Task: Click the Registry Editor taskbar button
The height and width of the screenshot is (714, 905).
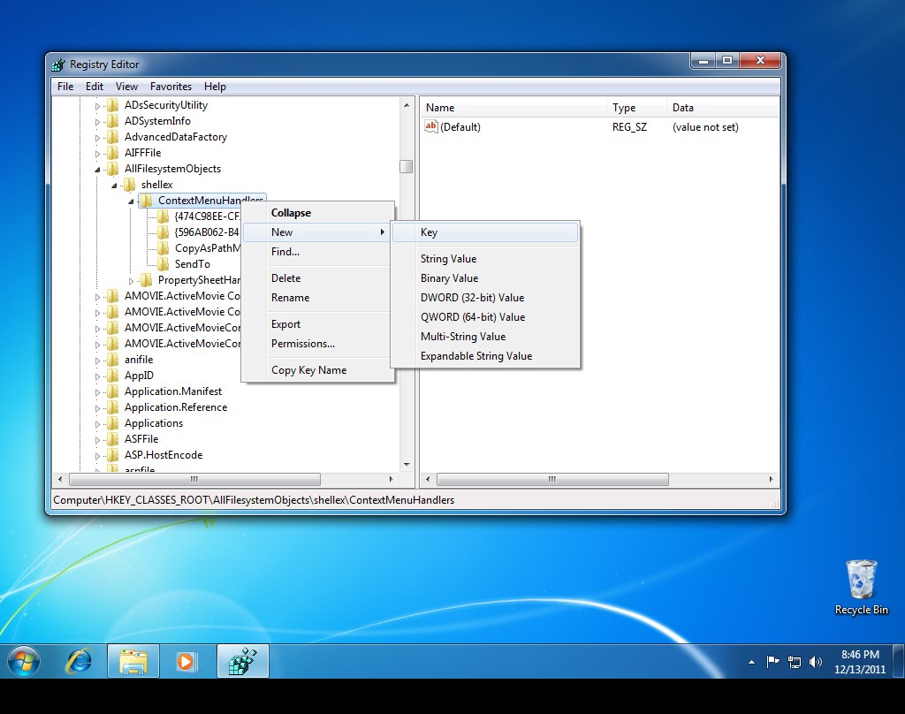Action: [243, 662]
